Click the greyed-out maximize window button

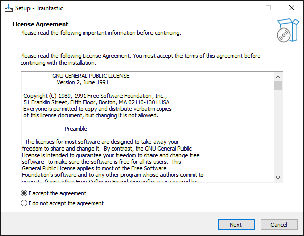click(268, 8)
